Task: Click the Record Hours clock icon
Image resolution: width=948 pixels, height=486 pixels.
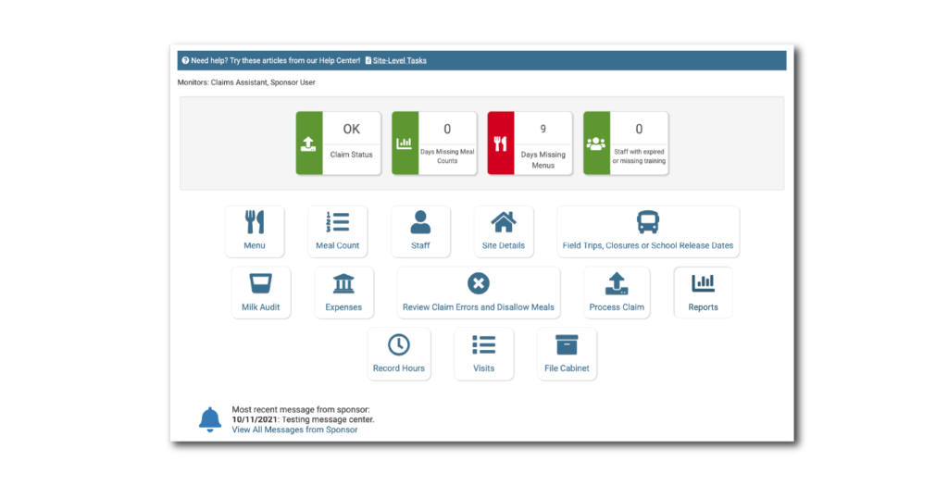Action: tap(399, 344)
